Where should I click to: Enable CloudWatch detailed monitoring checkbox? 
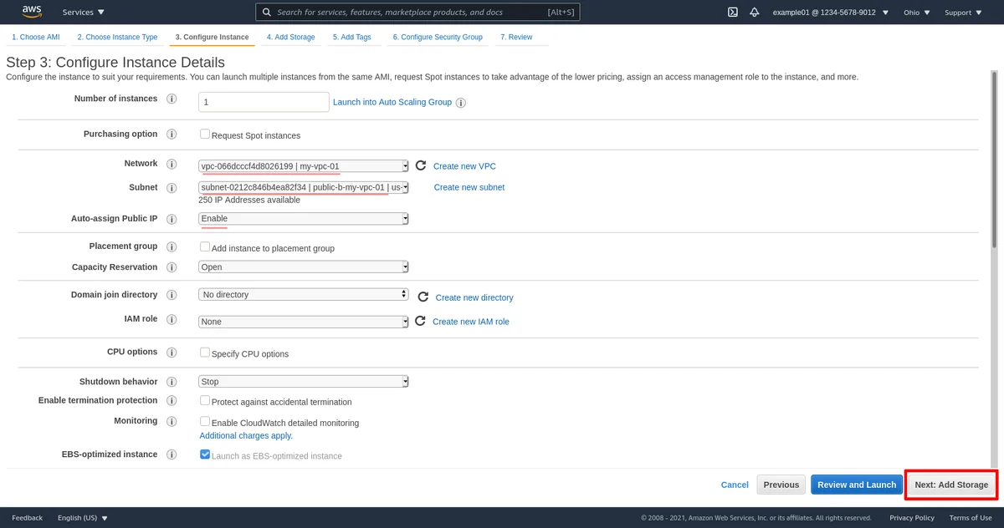pos(205,422)
